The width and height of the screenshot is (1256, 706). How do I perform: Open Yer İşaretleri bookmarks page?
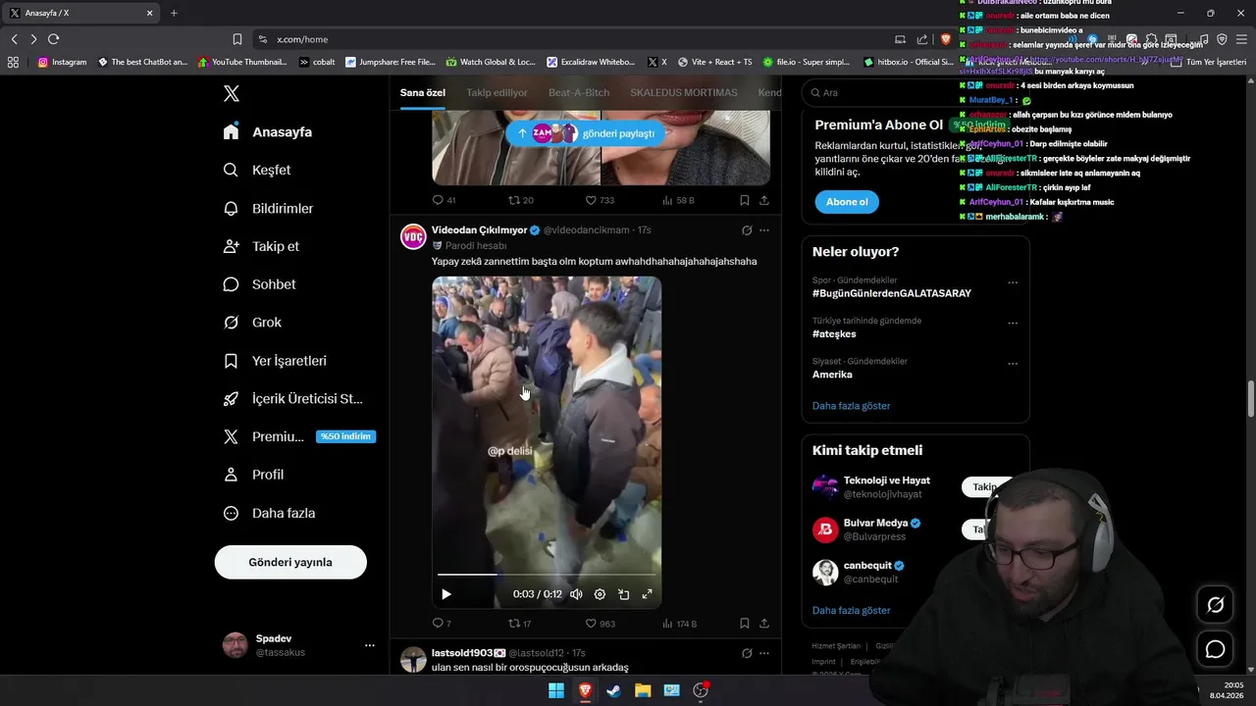pyautogui.click(x=275, y=361)
